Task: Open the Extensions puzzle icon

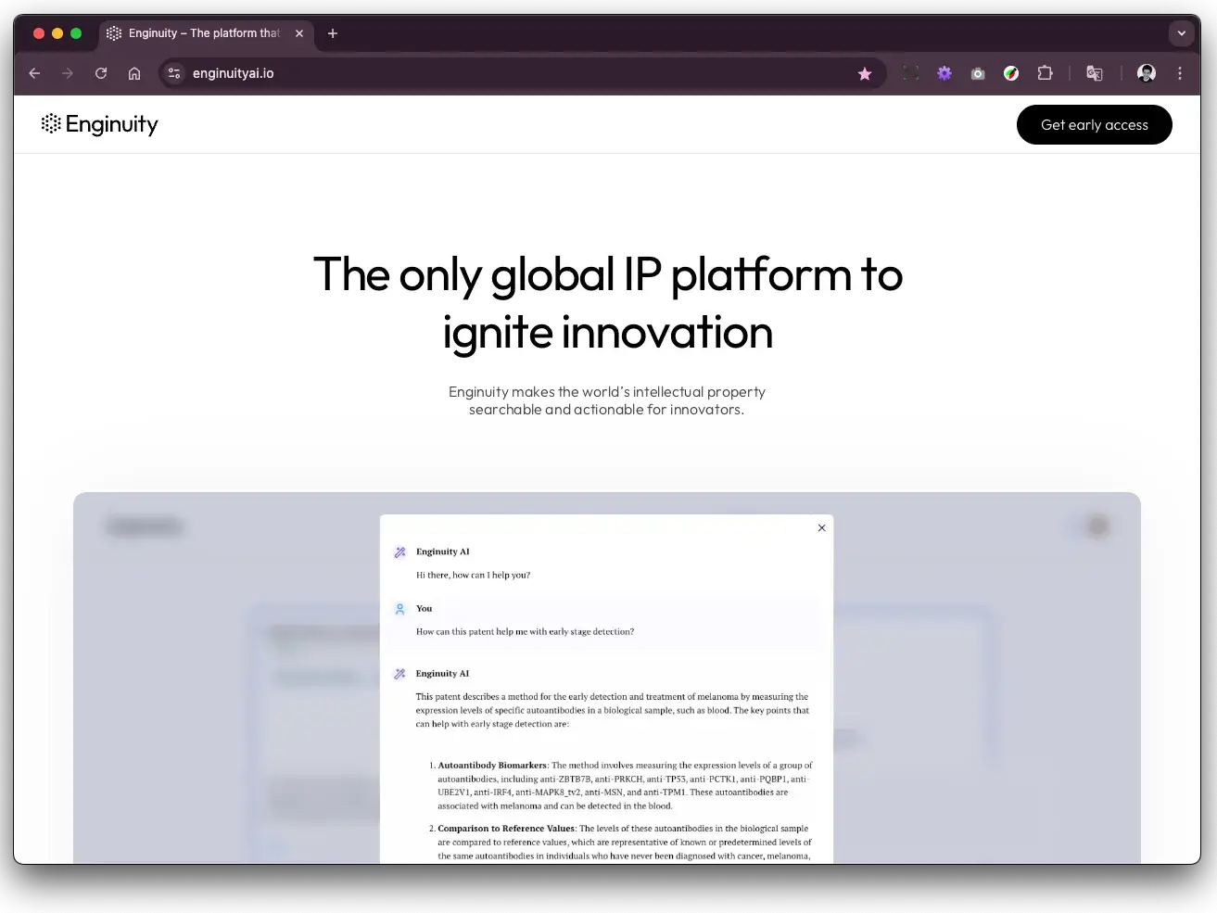Action: pyautogui.click(x=1045, y=73)
